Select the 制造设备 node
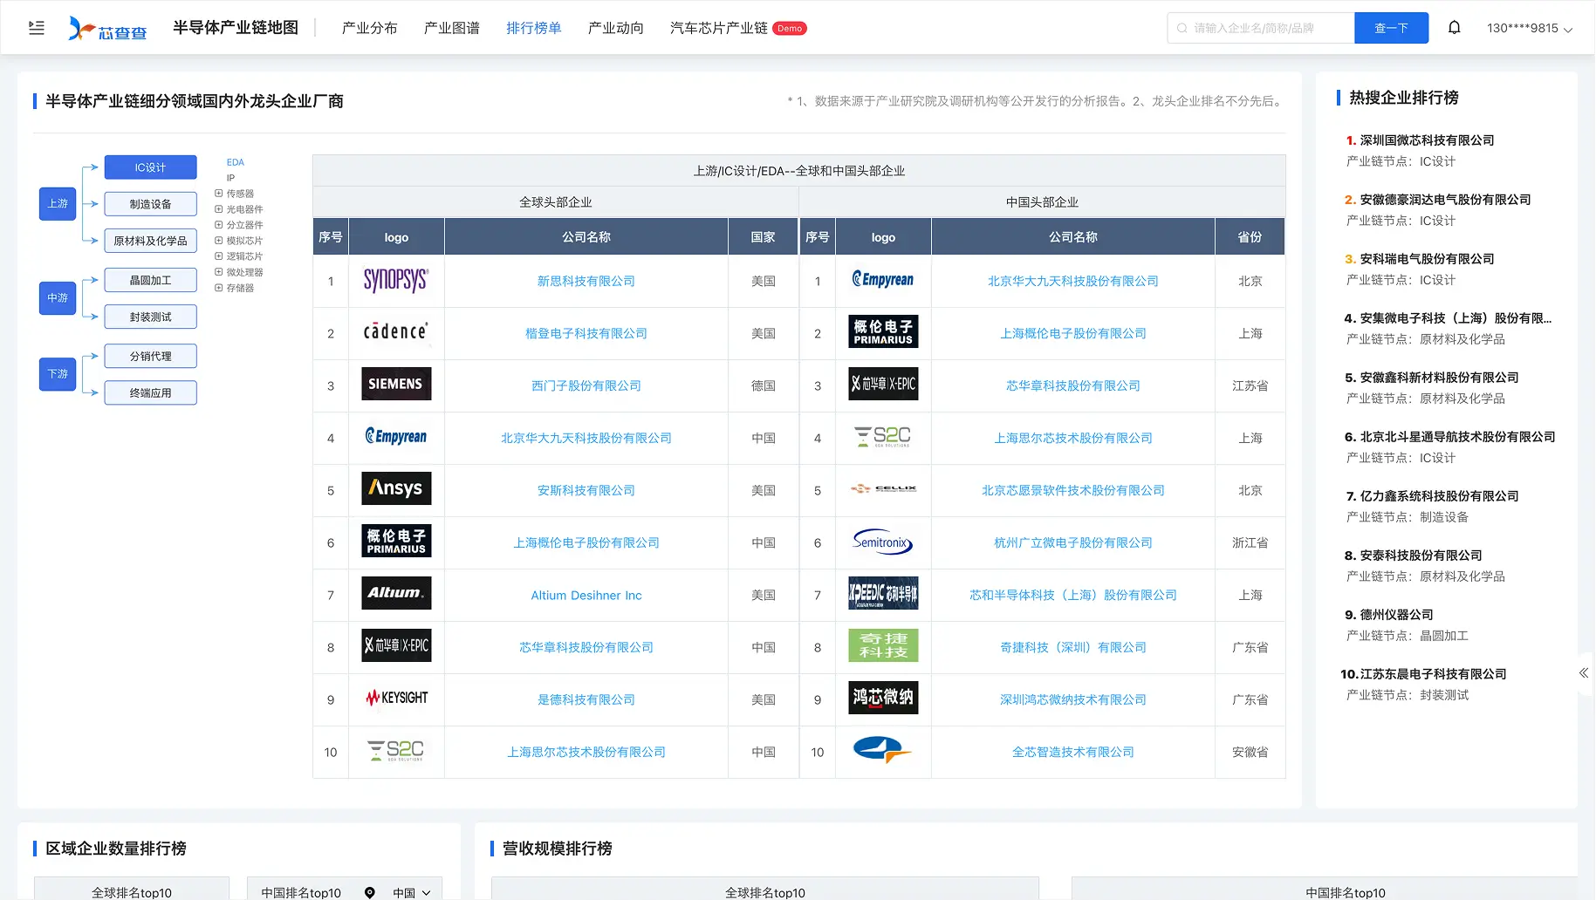 coord(150,204)
